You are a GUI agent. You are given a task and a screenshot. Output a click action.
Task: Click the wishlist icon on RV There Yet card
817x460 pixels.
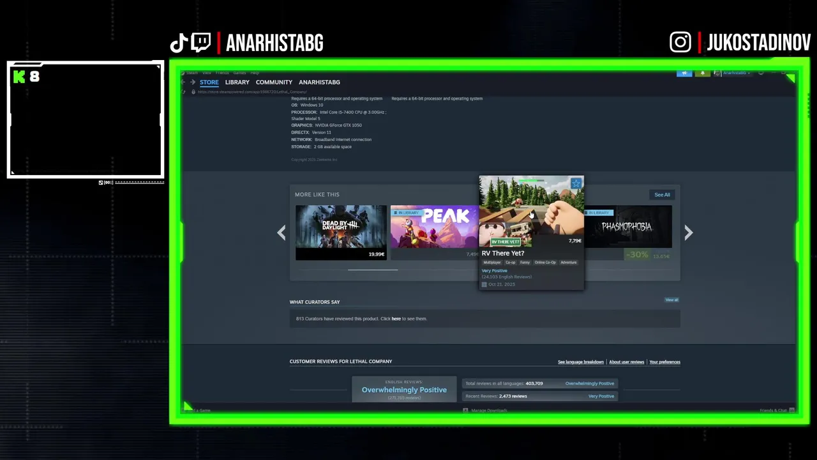point(576,183)
